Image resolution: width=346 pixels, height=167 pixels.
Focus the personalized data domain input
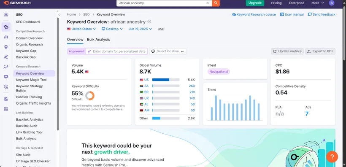pos(116,51)
